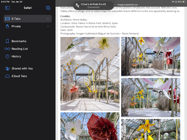The image size is (187, 140).
Task: Click the Private hand icon
Action: [7, 26]
